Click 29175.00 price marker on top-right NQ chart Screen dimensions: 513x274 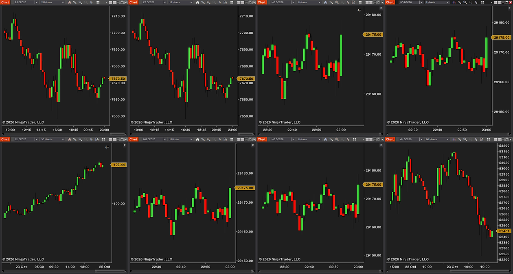502,37
